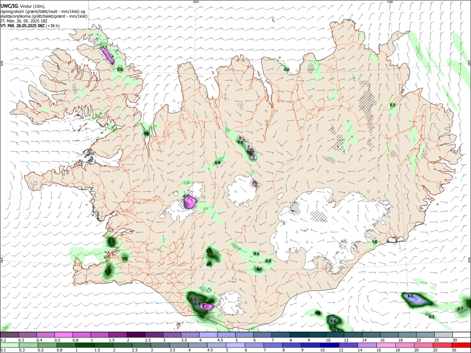This screenshot has height=353, width=471.
Task: Select the top-row legend swatch between 4 and 4.5
Action: [208, 335]
